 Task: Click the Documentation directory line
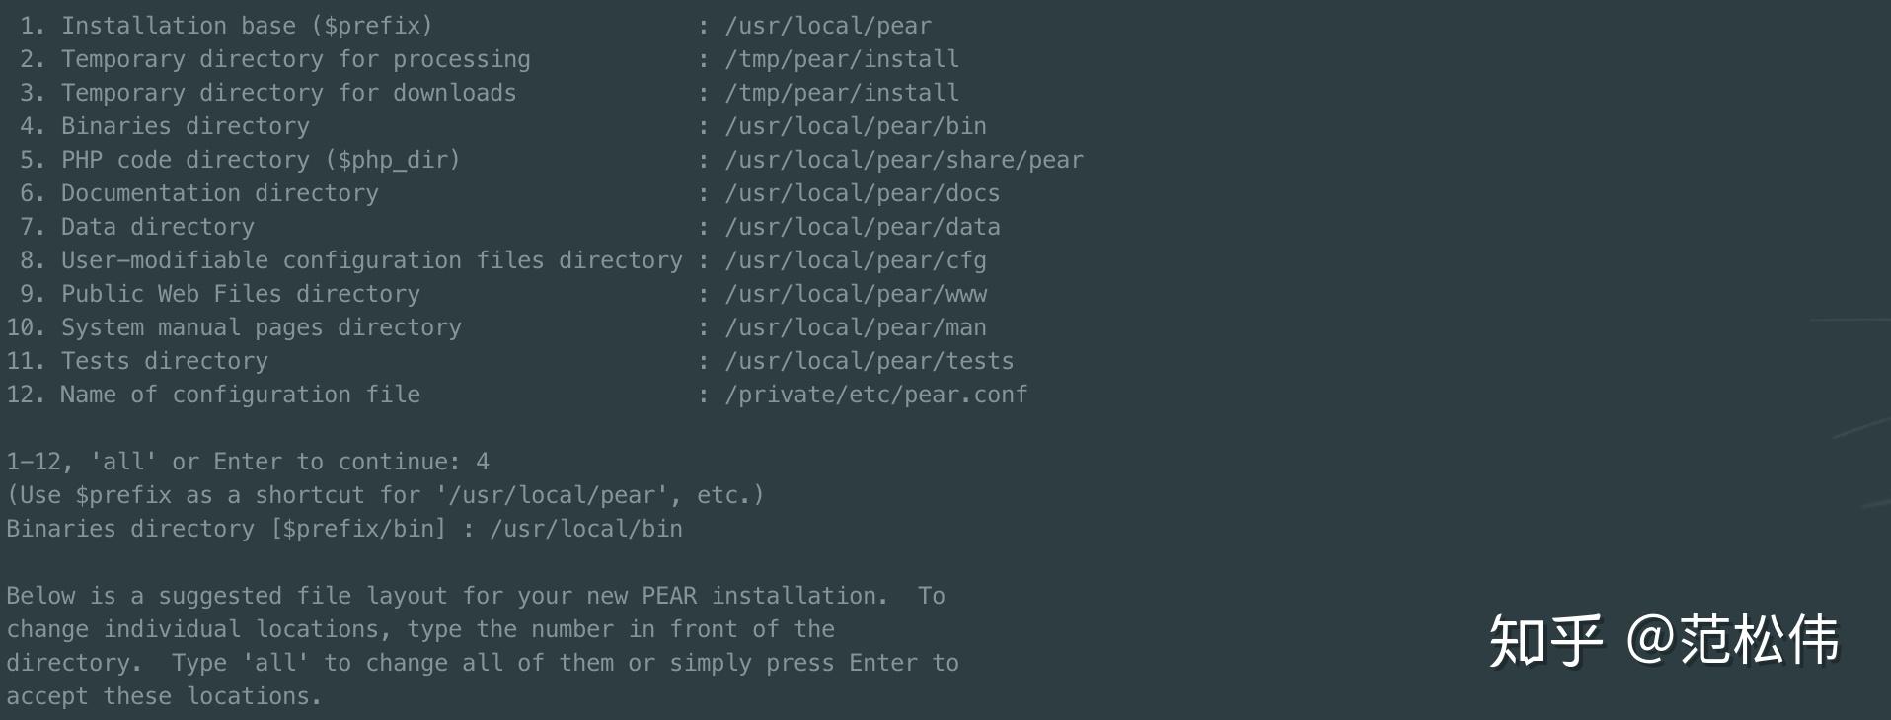[x=219, y=193]
